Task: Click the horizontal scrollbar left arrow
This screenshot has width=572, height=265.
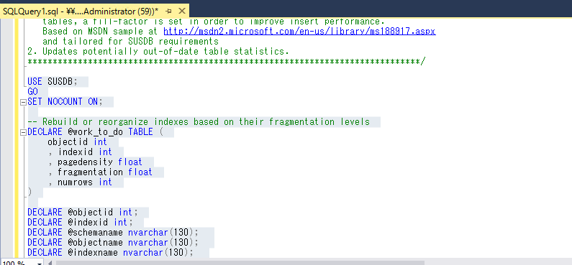Action: [50, 263]
